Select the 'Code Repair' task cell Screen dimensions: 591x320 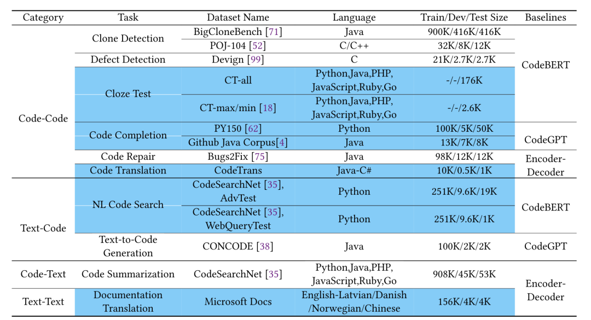tap(128, 156)
